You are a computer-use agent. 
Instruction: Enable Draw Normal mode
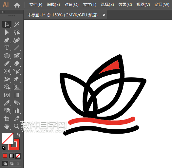[x=5, y=164]
